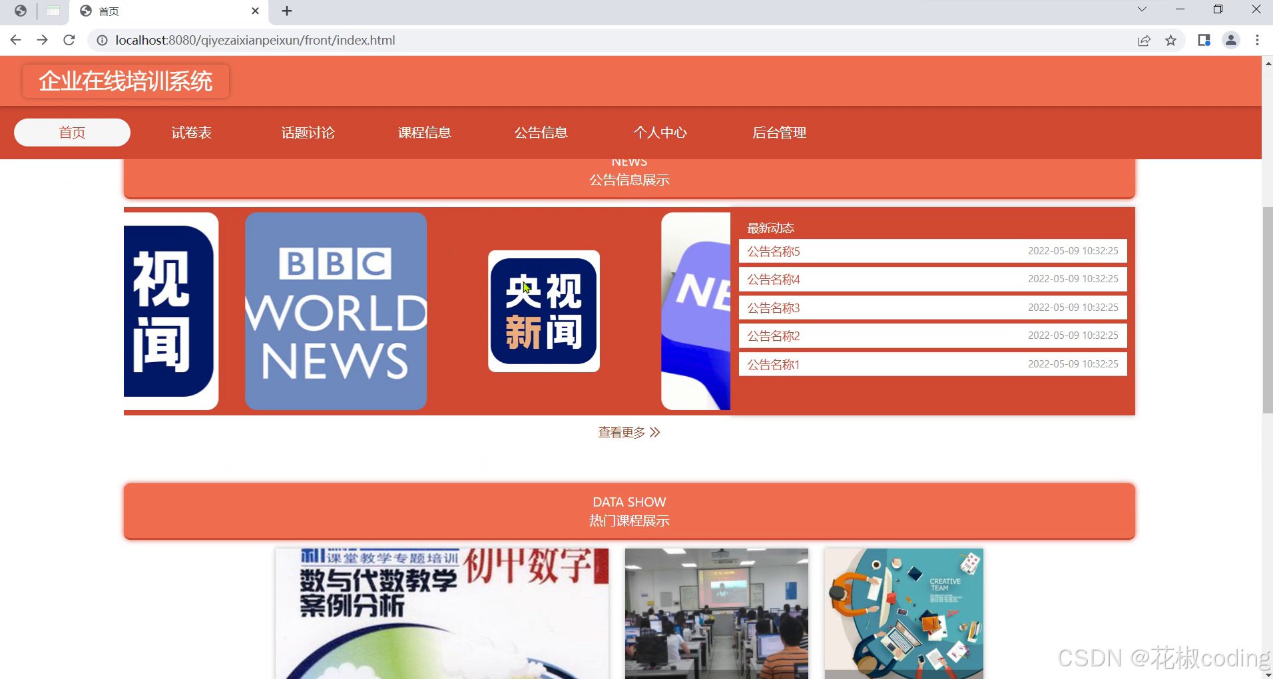Click the browser back navigation arrow
Viewport: 1273px width, 679px height.
click(x=15, y=40)
